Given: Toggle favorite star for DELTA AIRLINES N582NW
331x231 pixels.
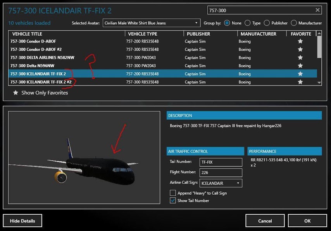Looking at the screenshot, I should point(300,58).
